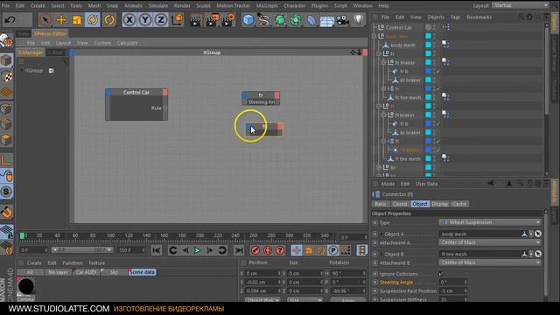Click the layer swatch for body mesh
This screenshot has width=560, height=315.
428,45
